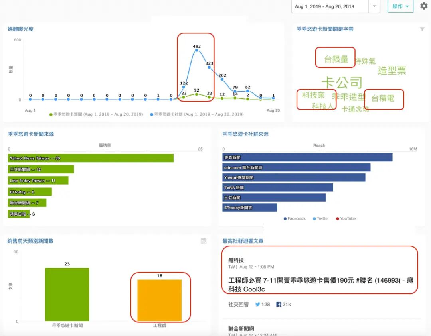431x336 pixels.
Task: Click the keyword 造型票 in word cloud
Action: tap(392, 70)
